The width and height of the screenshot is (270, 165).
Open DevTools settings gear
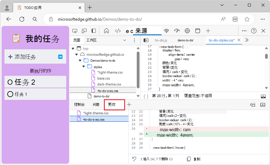coord(187,31)
